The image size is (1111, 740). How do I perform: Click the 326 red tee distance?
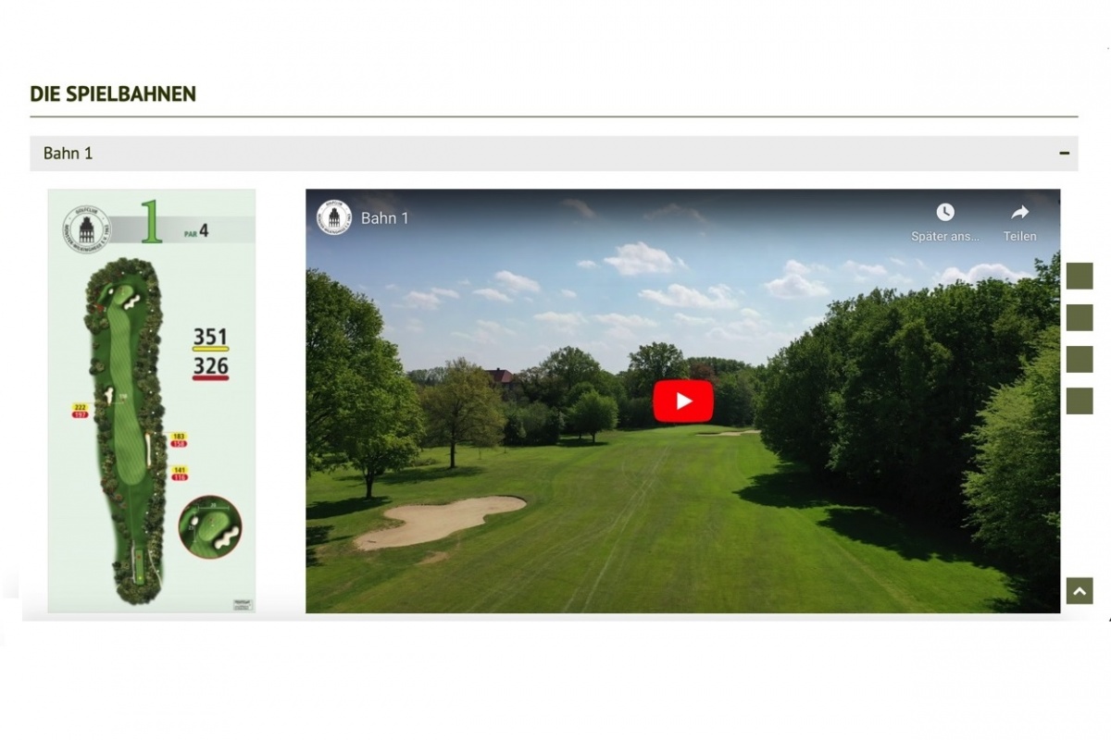pos(210,368)
